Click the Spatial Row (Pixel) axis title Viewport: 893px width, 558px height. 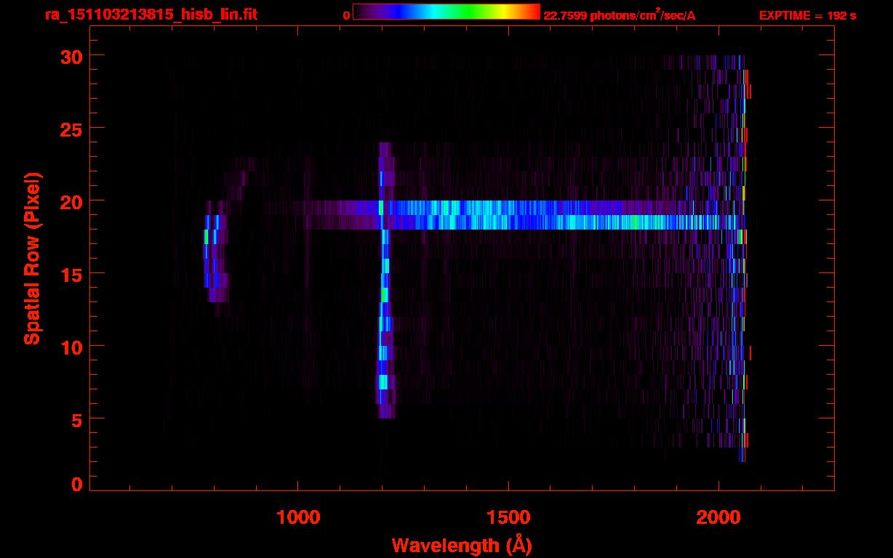point(32,258)
